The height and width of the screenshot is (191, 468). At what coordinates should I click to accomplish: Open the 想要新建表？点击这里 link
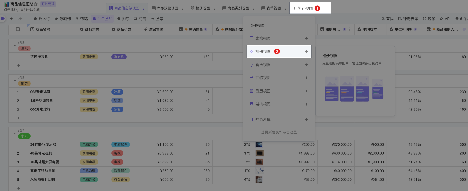279,132
